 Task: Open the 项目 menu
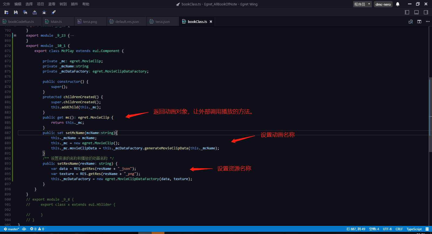pyautogui.click(x=40, y=4)
